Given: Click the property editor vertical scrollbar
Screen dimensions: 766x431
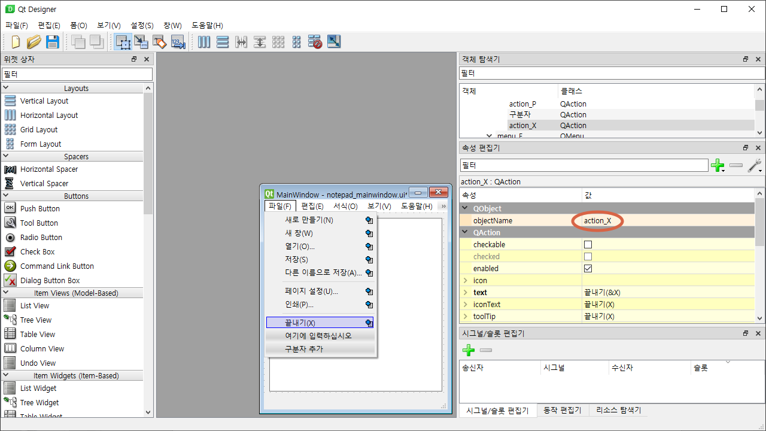Looking at the screenshot, I should point(759,256).
